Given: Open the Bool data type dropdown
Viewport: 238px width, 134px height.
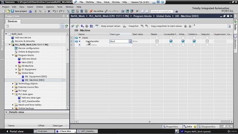Looking at the screenshot, I should point(130,41).
